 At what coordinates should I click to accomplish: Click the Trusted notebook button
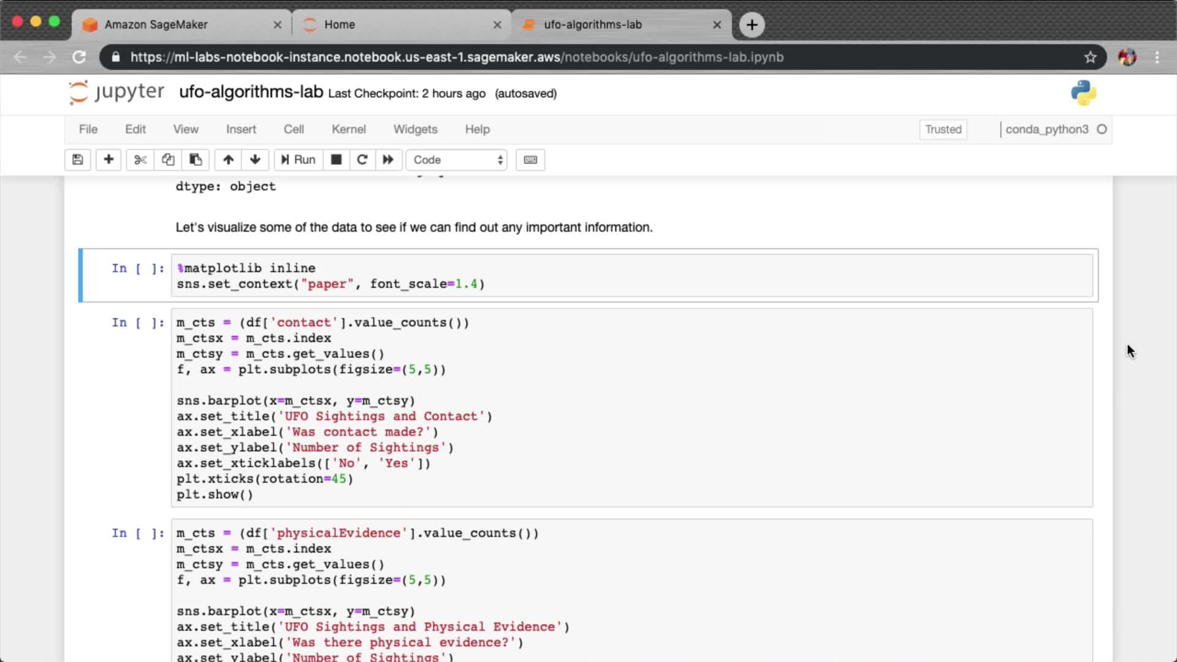pos(943,129)
